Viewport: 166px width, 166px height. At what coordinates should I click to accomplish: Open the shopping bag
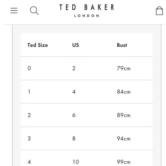[x=159, y=11]
